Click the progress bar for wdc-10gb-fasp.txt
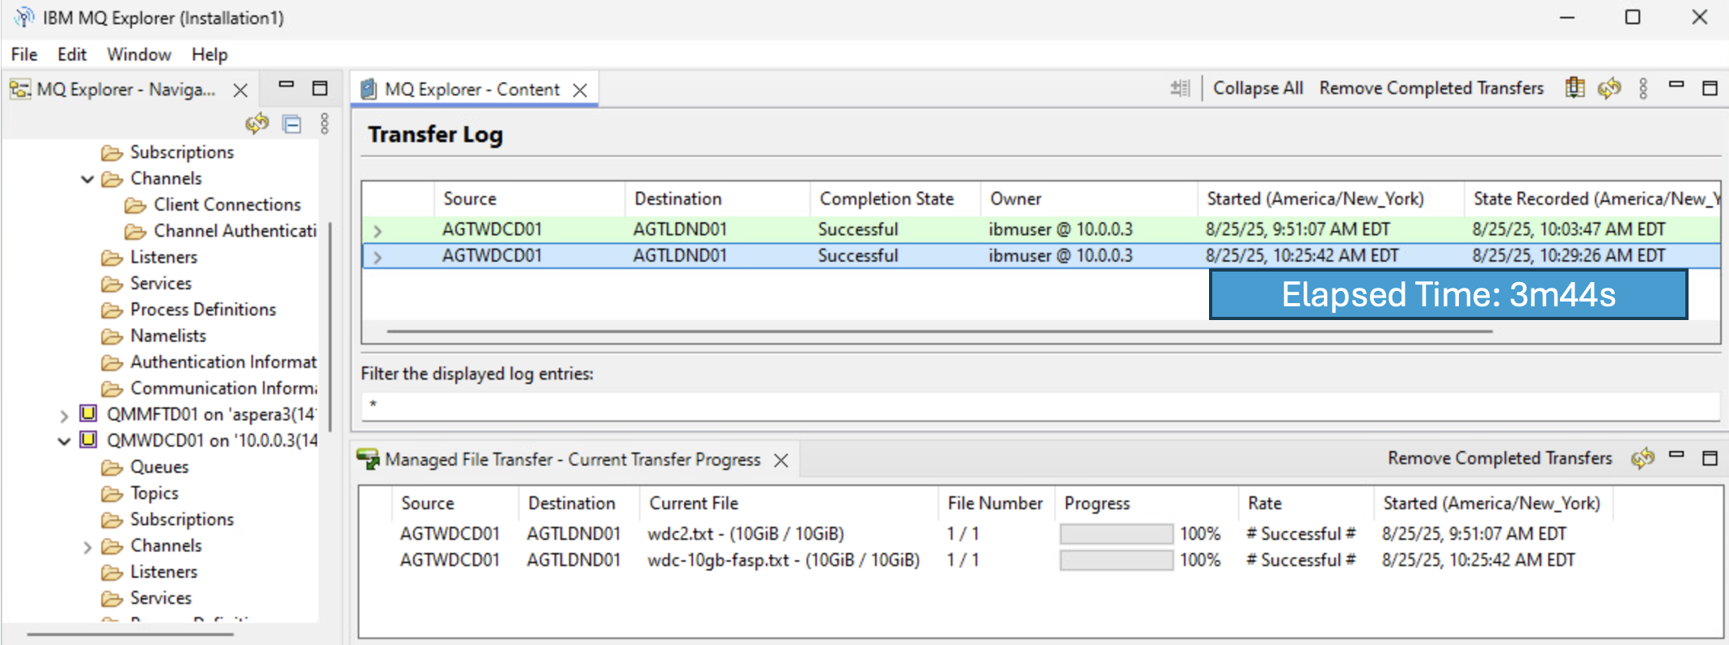Screen dimensions: 1729x645 1116,559
